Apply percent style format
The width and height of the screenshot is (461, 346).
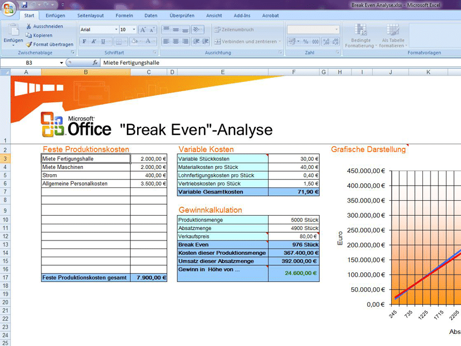pos(306,42)
